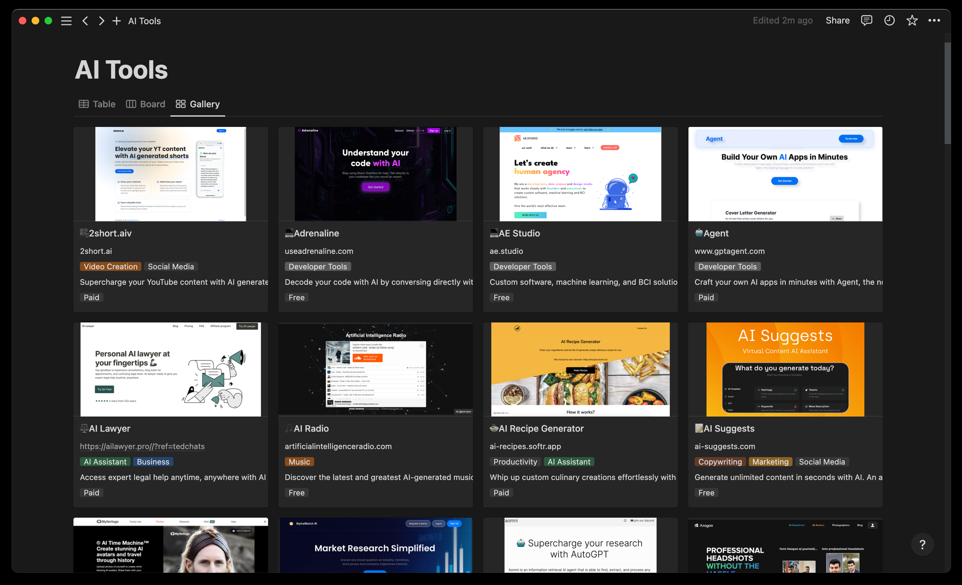Image resolution: width=962 pixels, height=585 pixels.
Task: Select the Gallery view tab
Action: tap(197, 104)
